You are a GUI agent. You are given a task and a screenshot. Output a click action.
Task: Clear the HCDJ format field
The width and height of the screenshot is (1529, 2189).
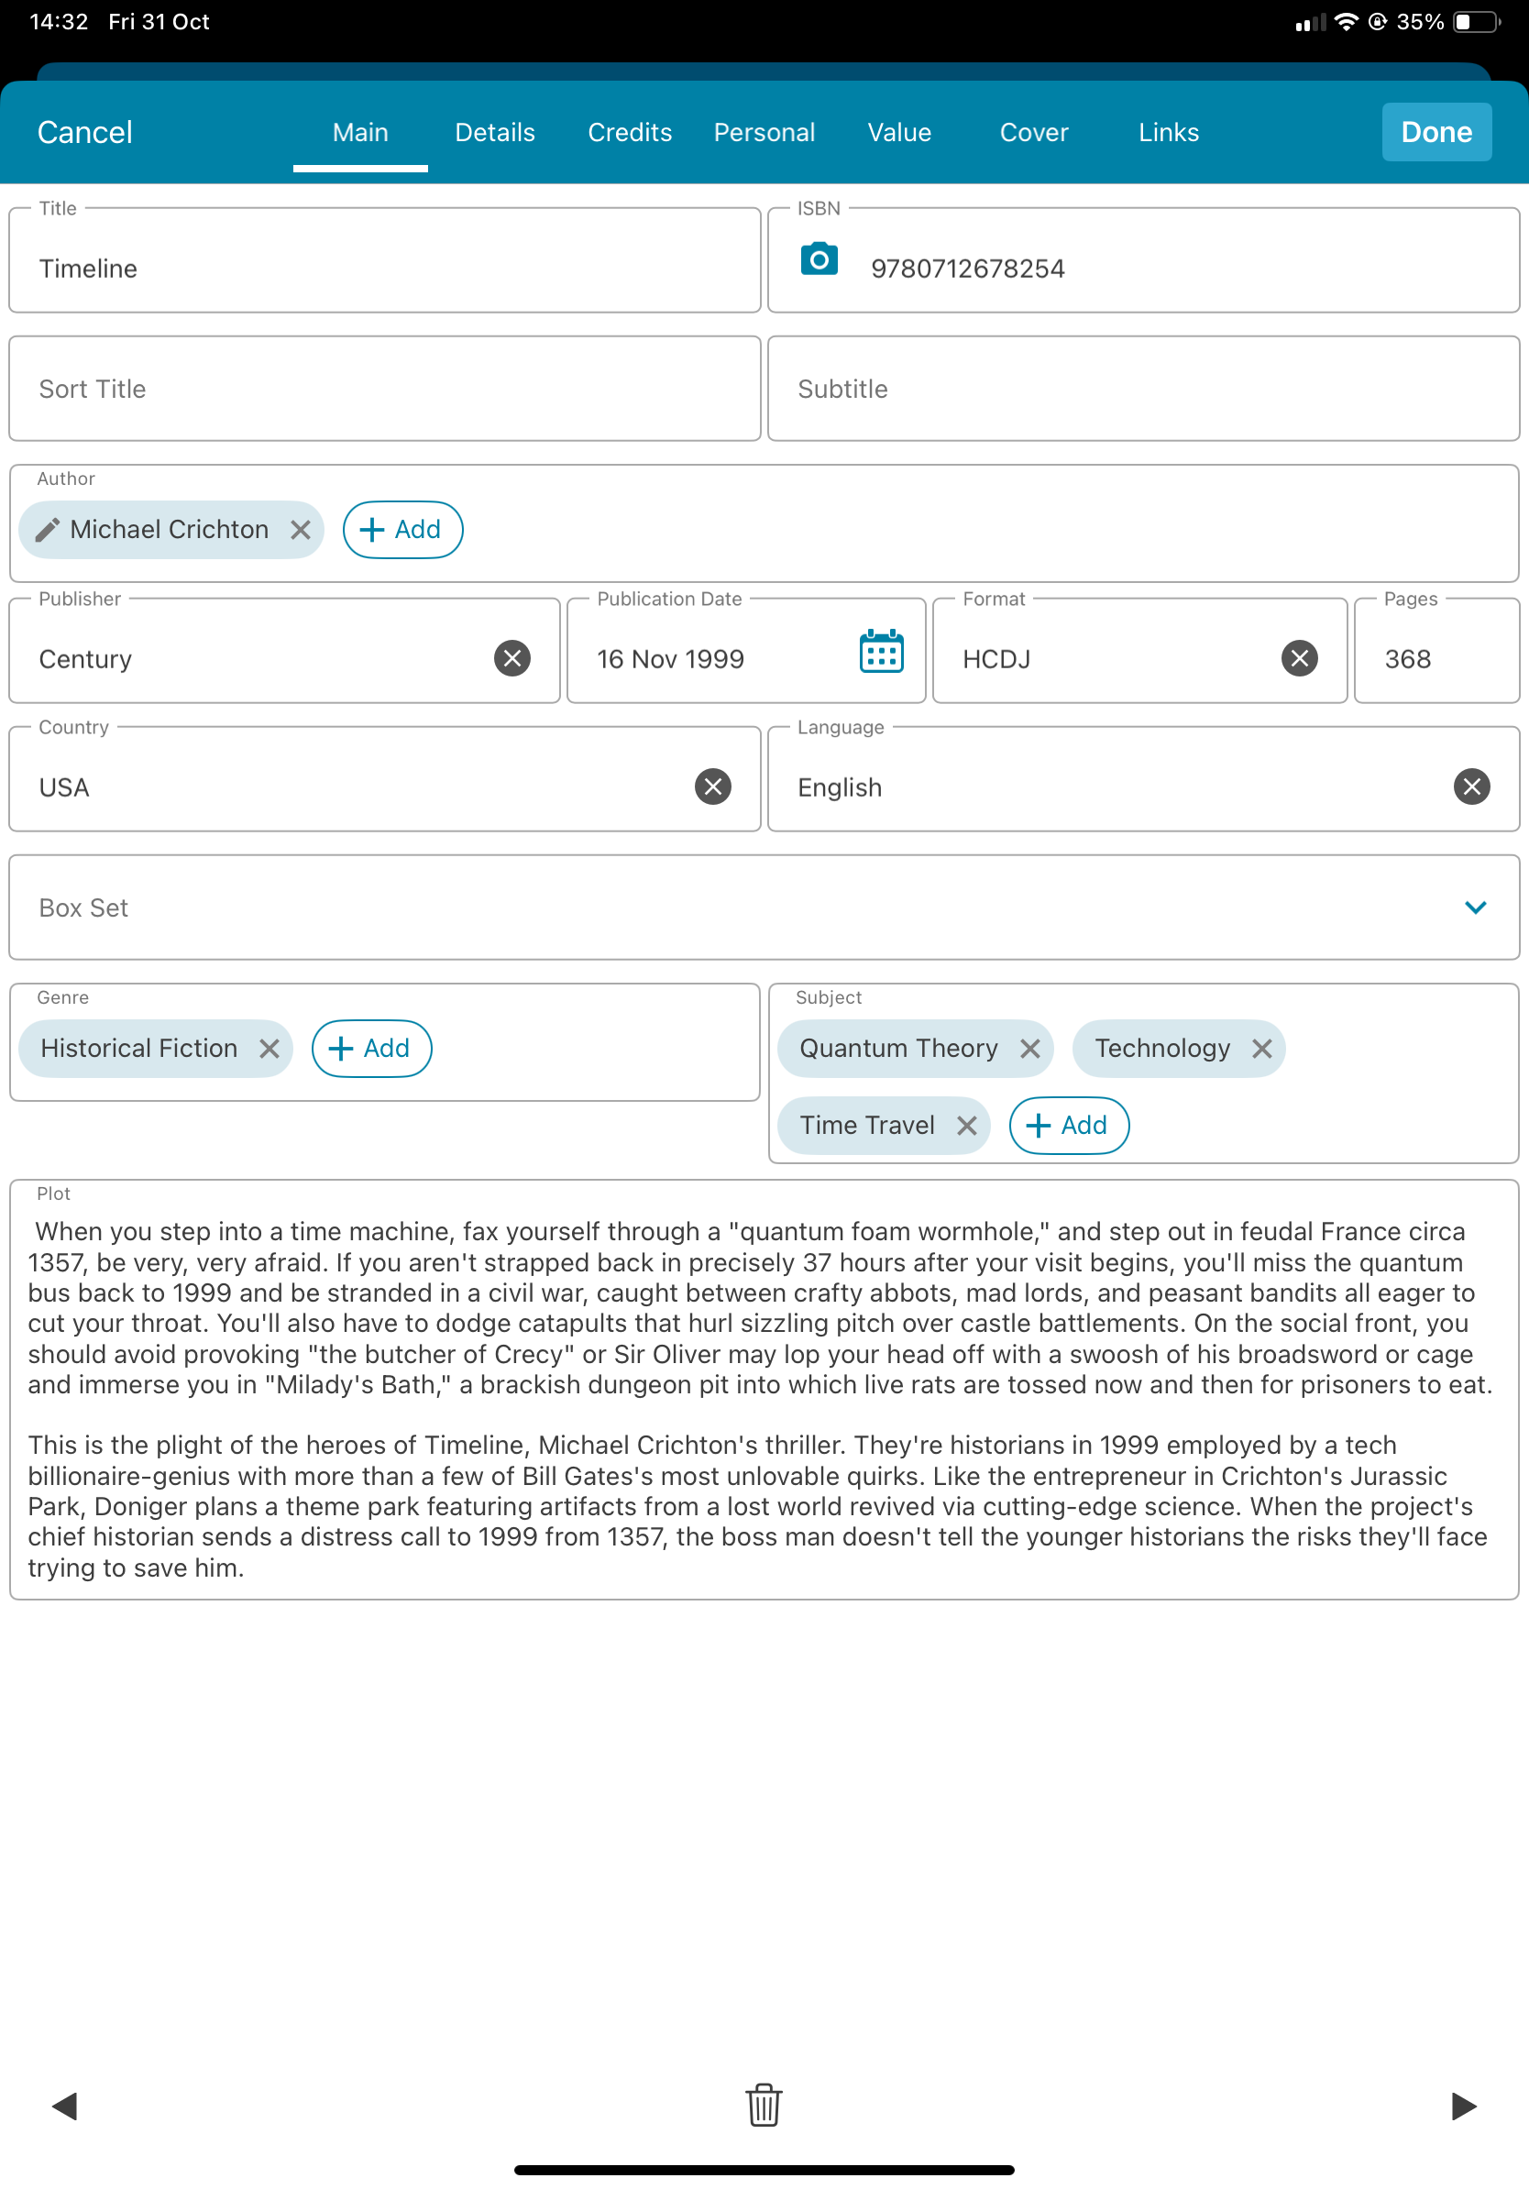coord(1298,658)
